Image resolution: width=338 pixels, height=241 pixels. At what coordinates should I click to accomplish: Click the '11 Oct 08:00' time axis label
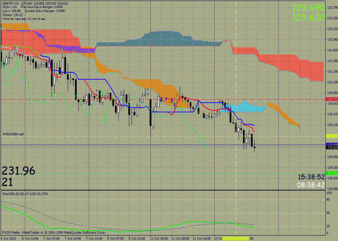[x=180, y=239]
